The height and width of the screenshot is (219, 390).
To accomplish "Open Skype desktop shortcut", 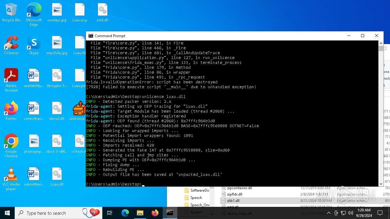I will tap(34, 46).
